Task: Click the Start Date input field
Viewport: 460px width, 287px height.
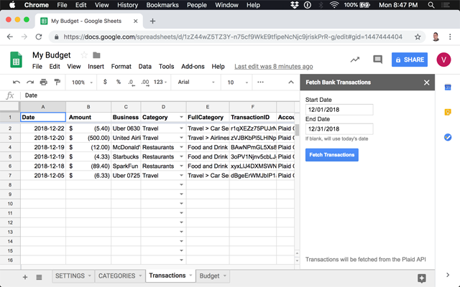Action: point(339,110)
